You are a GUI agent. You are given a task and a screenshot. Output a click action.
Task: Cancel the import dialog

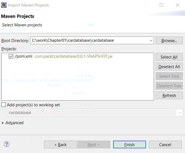165,144
